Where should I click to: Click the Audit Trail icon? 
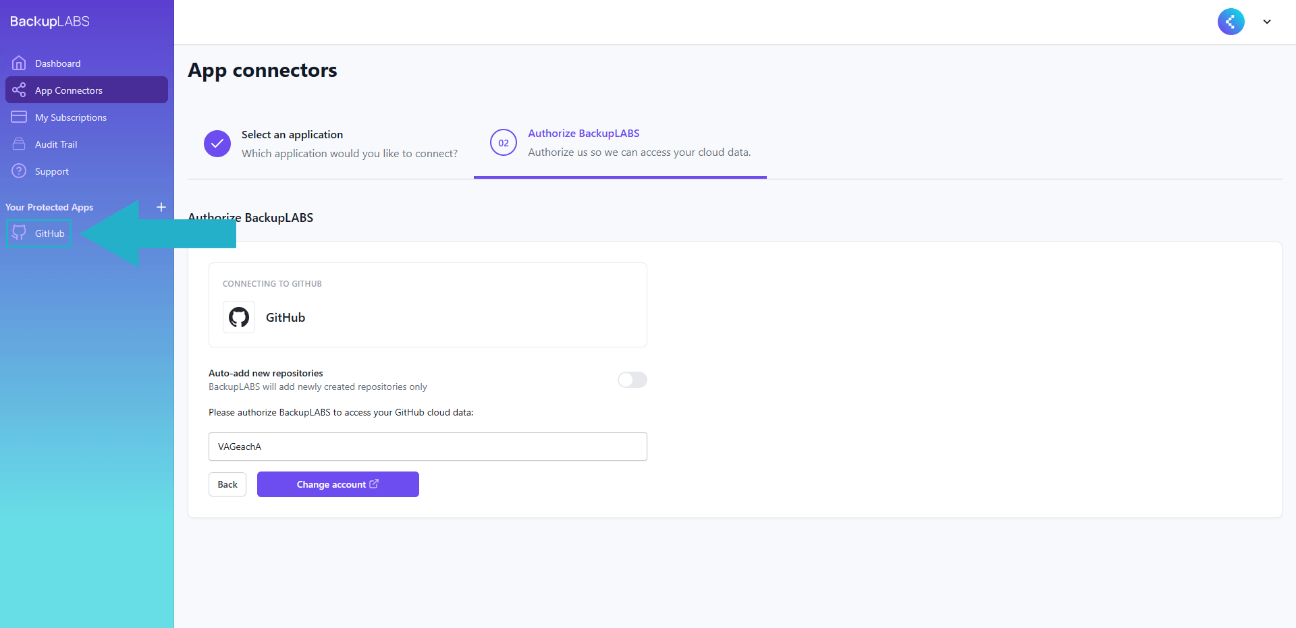pos(19,144)
